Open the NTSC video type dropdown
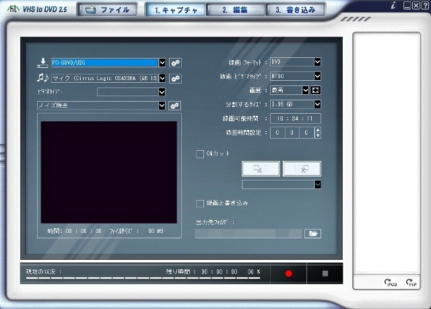This screenshot has width=431, height=309. (x=317, y=76)
